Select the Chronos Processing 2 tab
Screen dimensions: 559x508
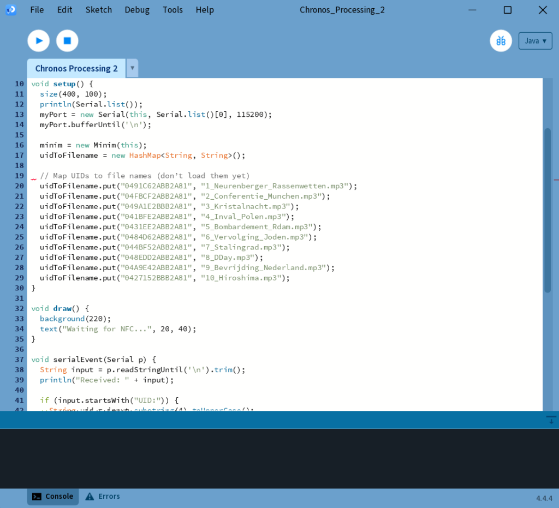click(76, 68)
